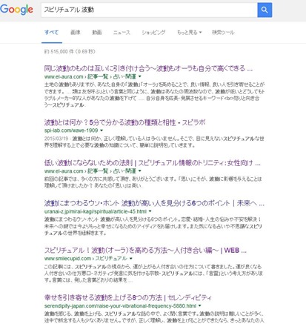The image size is (306, 324).
Task: Click the blue search magnifier button
Action: click(x=265, y=10)
